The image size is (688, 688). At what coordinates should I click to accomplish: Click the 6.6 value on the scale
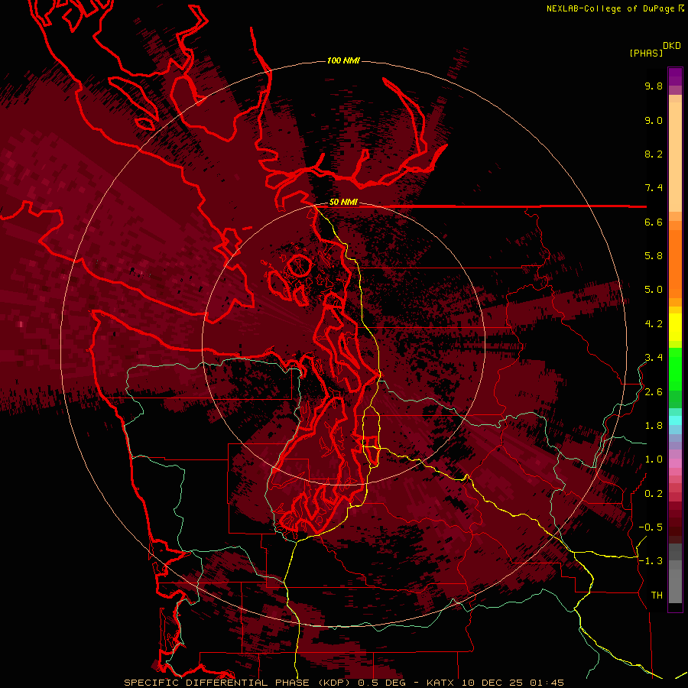[654, 222]
